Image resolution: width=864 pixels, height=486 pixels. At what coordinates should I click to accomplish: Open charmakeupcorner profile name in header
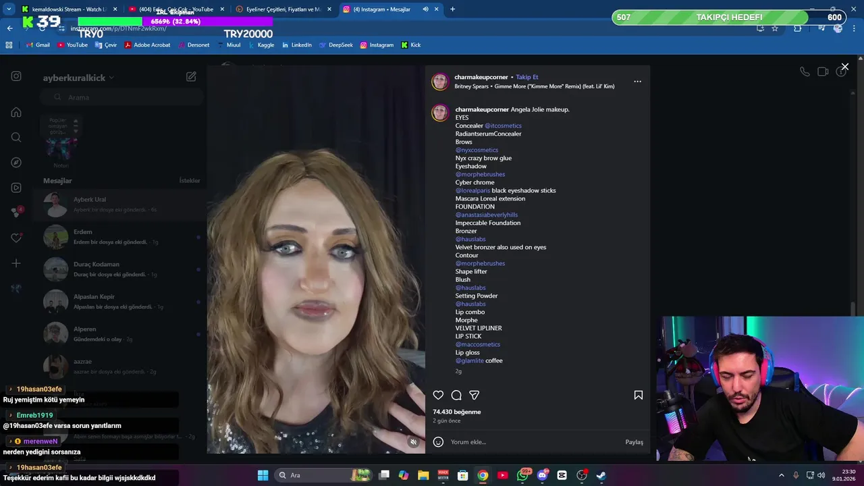click(x=481, y=77)
